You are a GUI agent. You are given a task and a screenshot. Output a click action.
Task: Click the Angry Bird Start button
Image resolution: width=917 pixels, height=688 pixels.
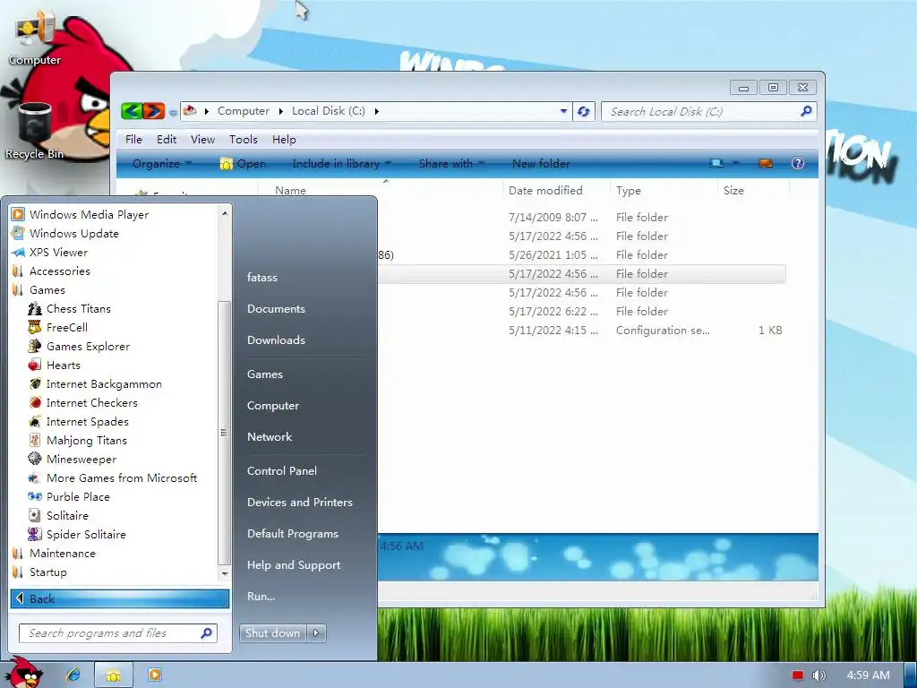coord(23,673)
